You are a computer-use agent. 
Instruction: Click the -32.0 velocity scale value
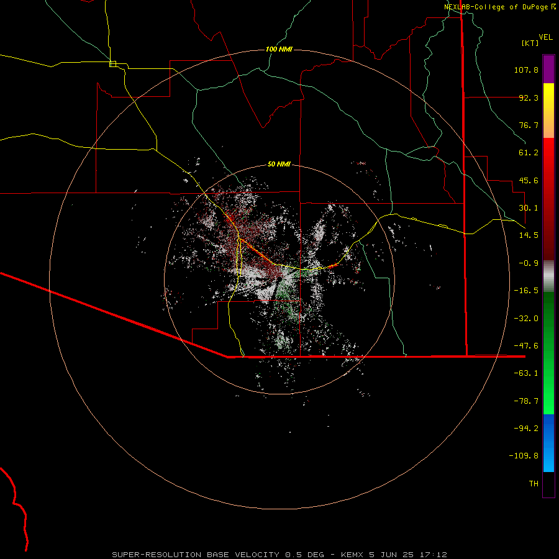coord(526,319)
